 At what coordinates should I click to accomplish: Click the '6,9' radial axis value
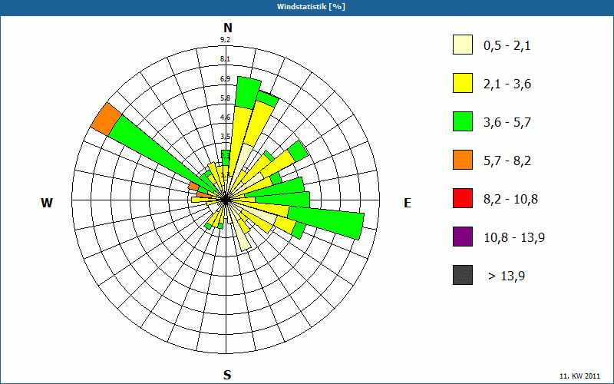click(x=225, y=79)
